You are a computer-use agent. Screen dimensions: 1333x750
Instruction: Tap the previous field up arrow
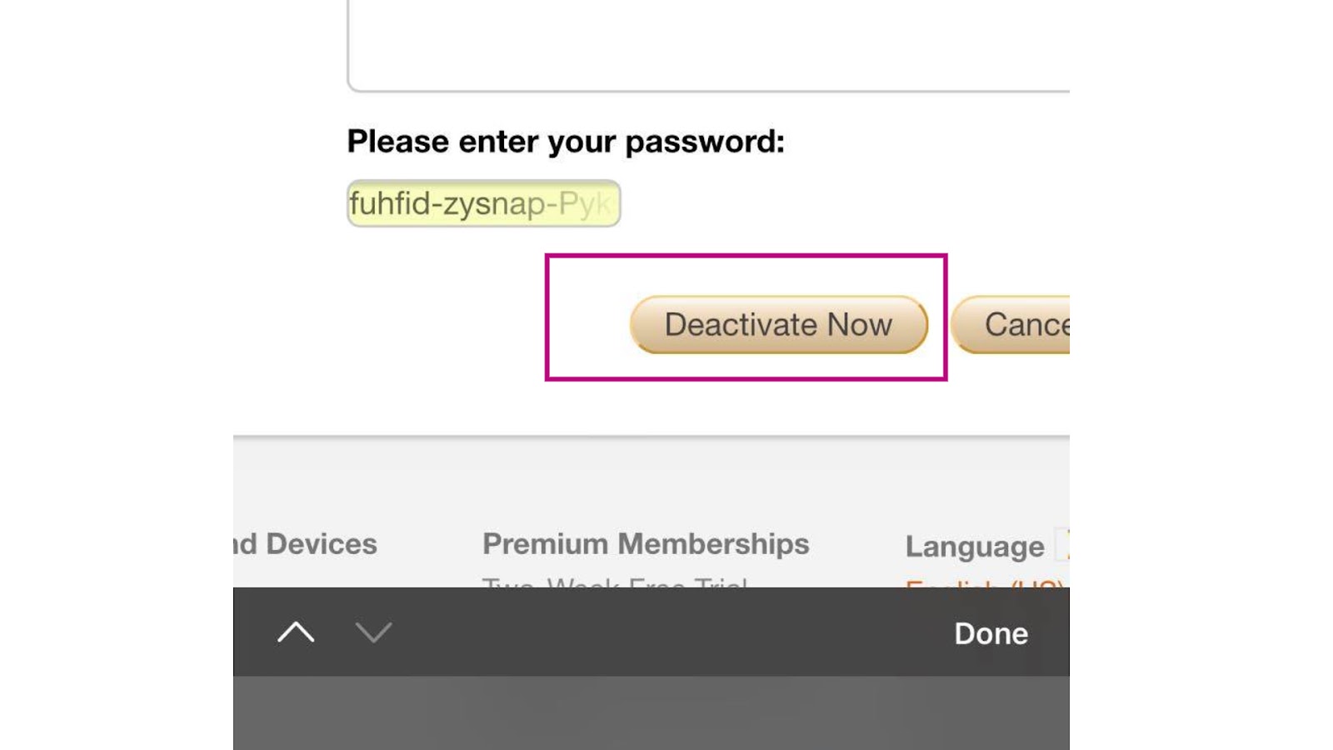tap(296, 632)
